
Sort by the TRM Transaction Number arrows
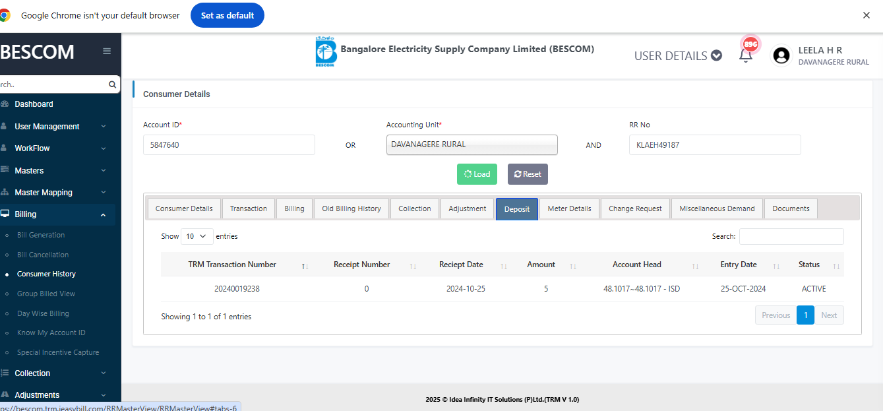coord(305,266)
